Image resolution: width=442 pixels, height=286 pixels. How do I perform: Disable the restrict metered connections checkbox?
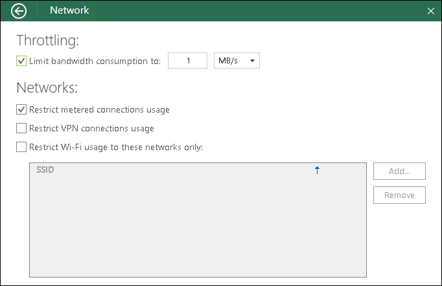[21, 109]
